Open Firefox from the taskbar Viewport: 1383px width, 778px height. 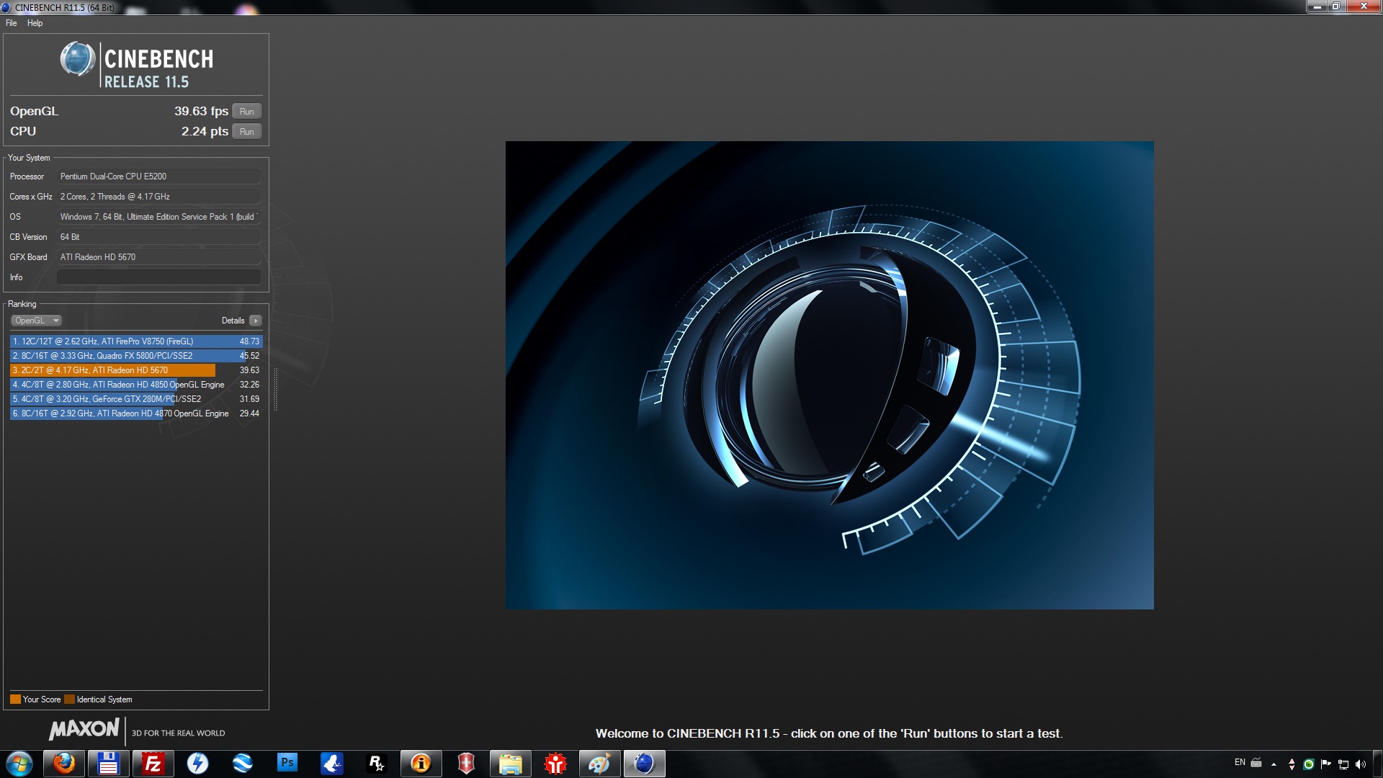64,763
